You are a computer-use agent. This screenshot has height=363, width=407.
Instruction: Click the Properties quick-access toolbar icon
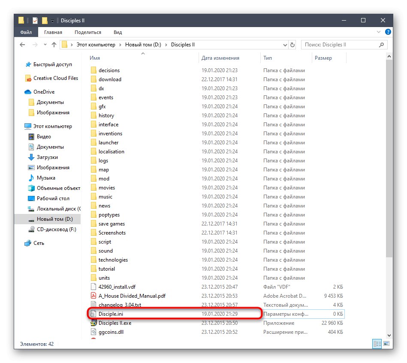coord(35,20)
